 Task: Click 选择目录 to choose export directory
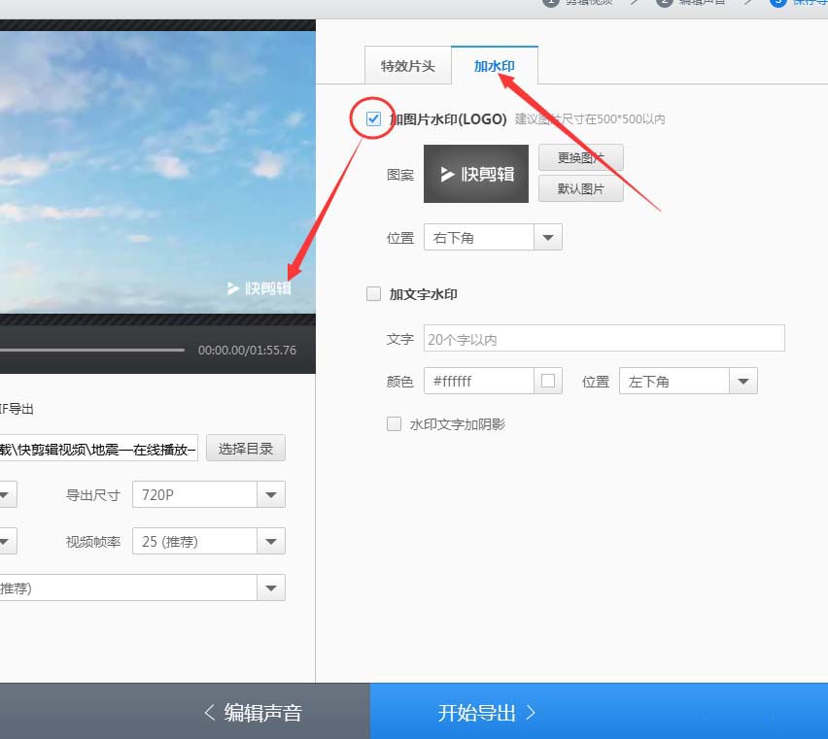[245, 448]
